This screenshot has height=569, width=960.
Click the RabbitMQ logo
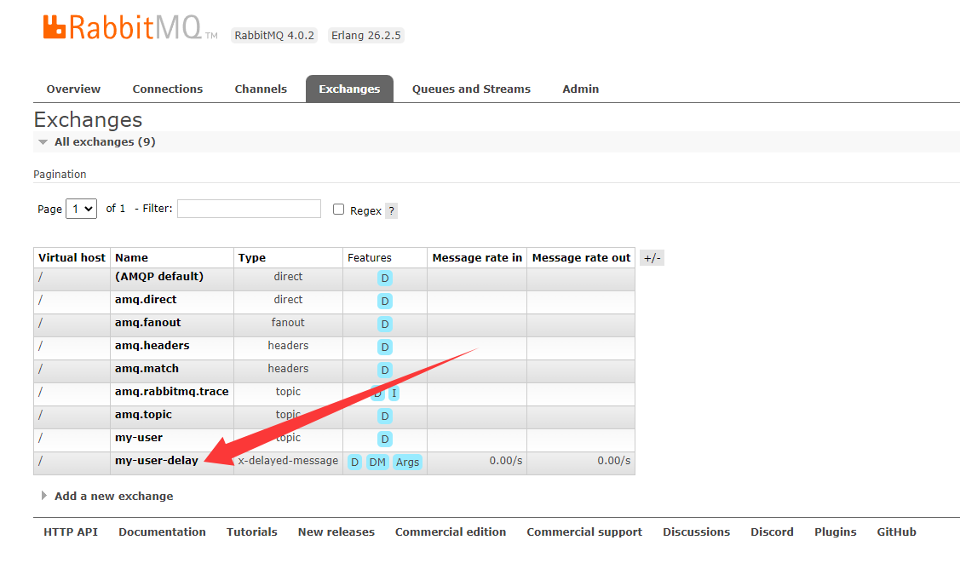pyautogui.click(x=124, y=27)
